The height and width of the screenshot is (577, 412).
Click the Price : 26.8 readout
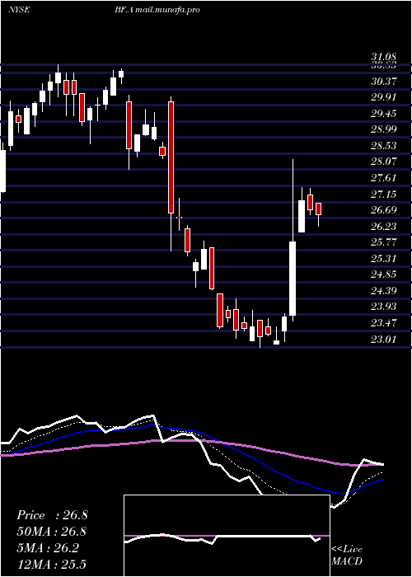tap(52, 515)
